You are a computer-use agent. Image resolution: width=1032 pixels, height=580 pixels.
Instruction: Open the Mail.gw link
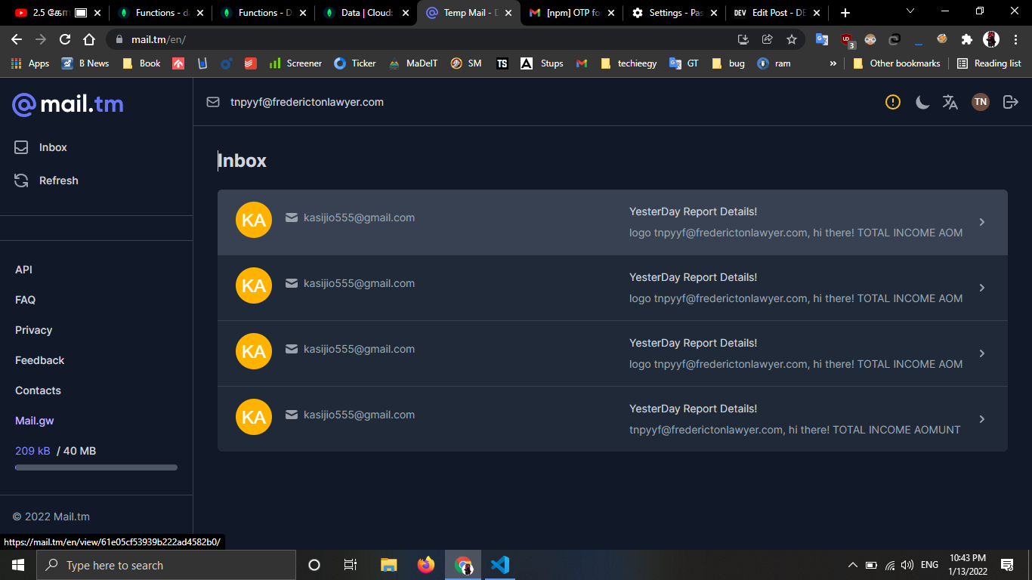click(35, 421)
